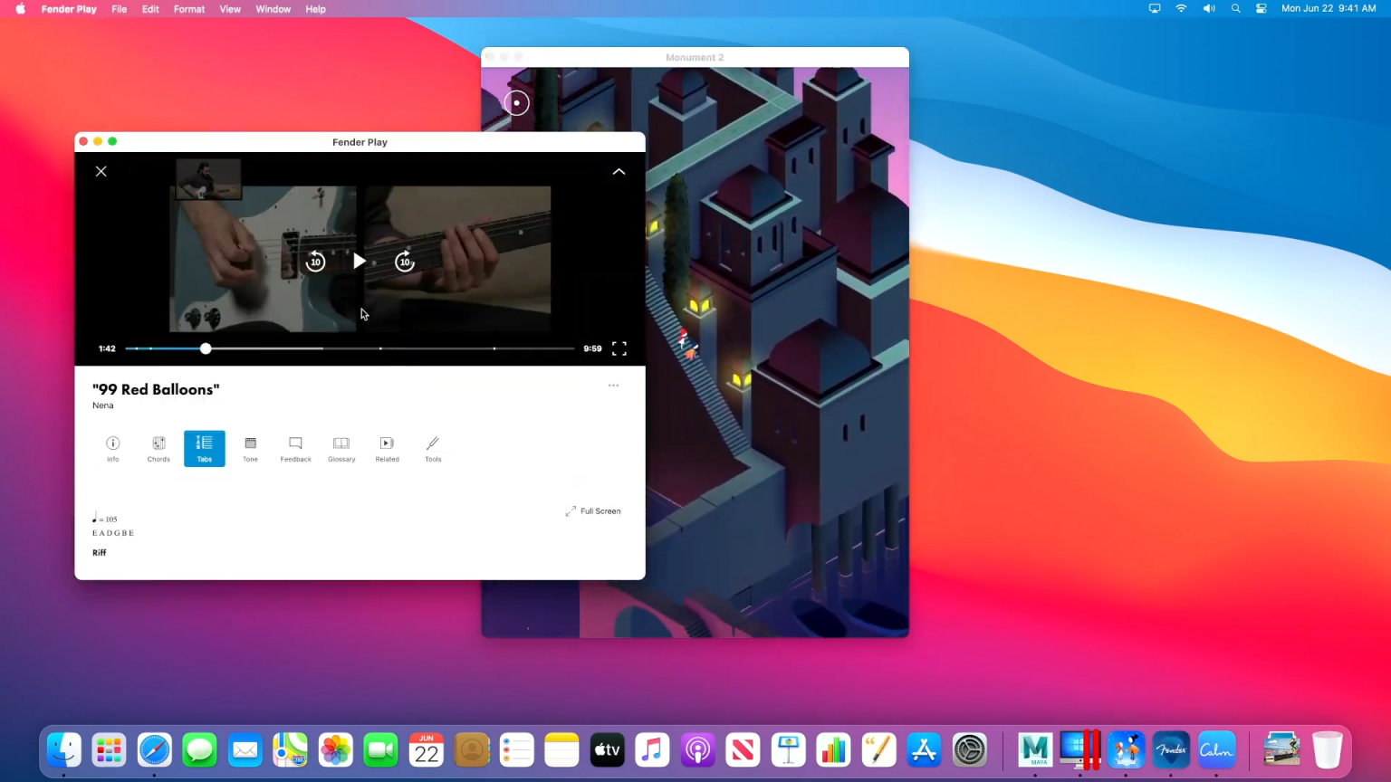The height and width of the screenshot is (782, 1391).
Task: Click the character on Monument 2 stairs
Action: coord(686,345)
